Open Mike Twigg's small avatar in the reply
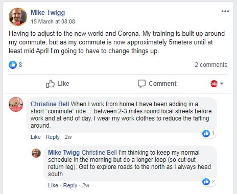Image resolution: width=237 pixels, height=194 pixels. (x=36, y=153)
